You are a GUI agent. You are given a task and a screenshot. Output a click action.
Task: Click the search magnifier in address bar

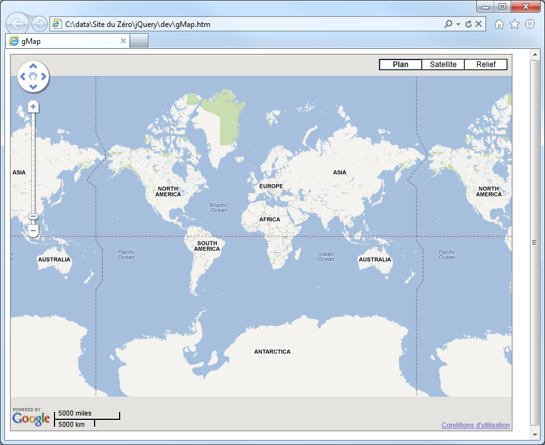coord(449,24)
